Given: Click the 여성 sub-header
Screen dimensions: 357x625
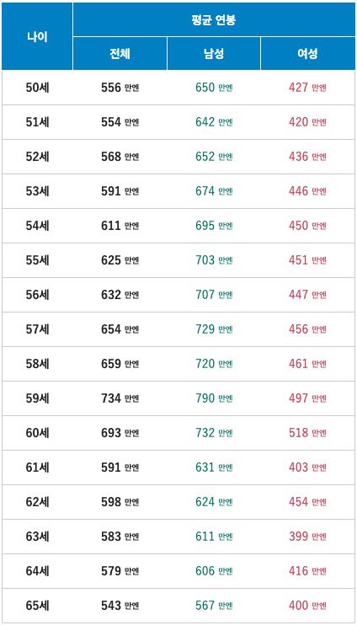Looking at the screenshot, I should click(x=308, y=54).
